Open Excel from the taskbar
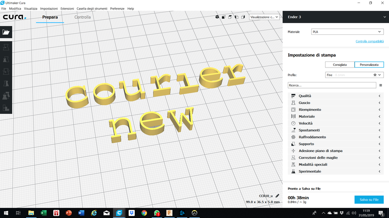389x218 pixels. pos(44,213)
